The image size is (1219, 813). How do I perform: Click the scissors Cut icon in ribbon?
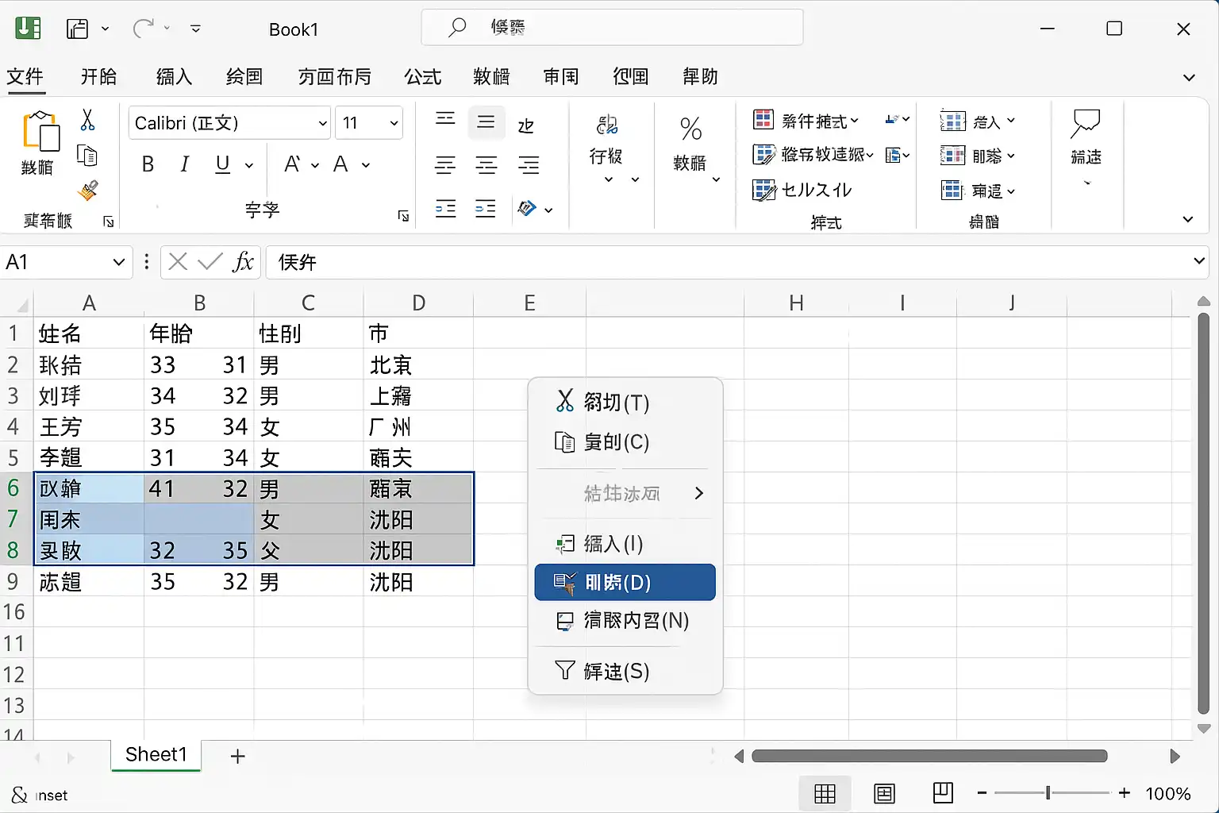pos(87,120)
